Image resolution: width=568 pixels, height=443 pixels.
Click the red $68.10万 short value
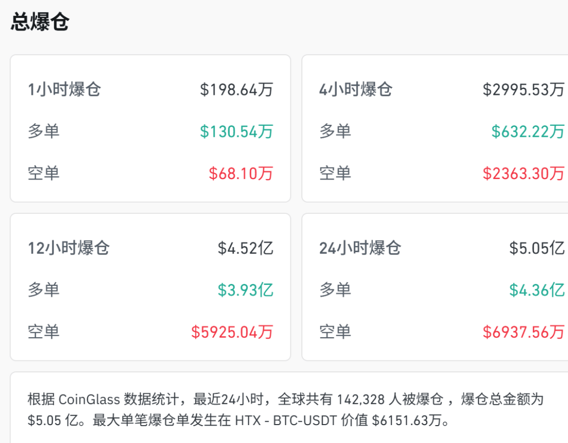click(x=241, y=173)
